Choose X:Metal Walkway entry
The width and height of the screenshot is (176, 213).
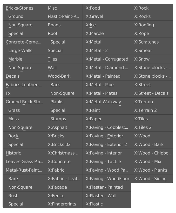pos(107,102)
